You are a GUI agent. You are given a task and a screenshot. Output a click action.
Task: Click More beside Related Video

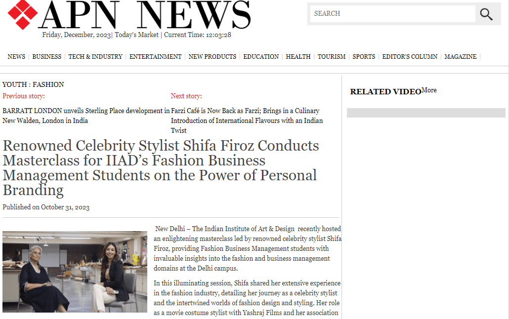(429, 90)
